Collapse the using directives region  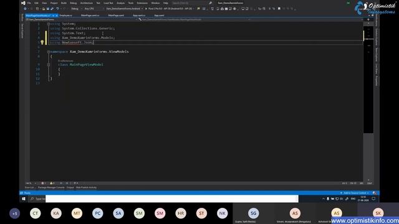point(49,24)
